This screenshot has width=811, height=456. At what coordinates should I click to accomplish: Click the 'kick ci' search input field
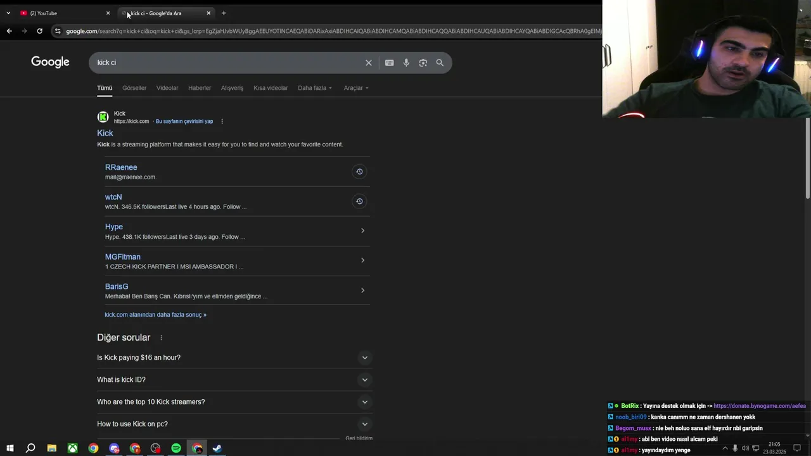click(228, 63)
